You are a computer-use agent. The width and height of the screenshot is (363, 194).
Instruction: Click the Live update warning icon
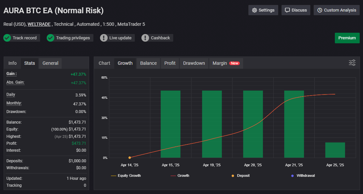click(104, 38)
